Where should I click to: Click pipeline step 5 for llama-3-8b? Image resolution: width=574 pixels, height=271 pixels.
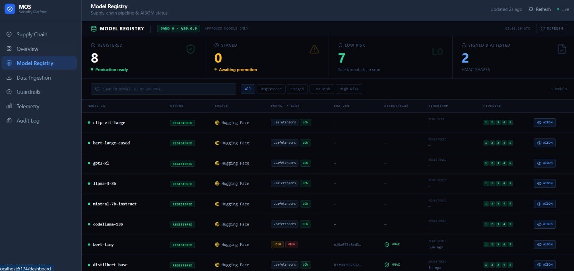point(510,184)
